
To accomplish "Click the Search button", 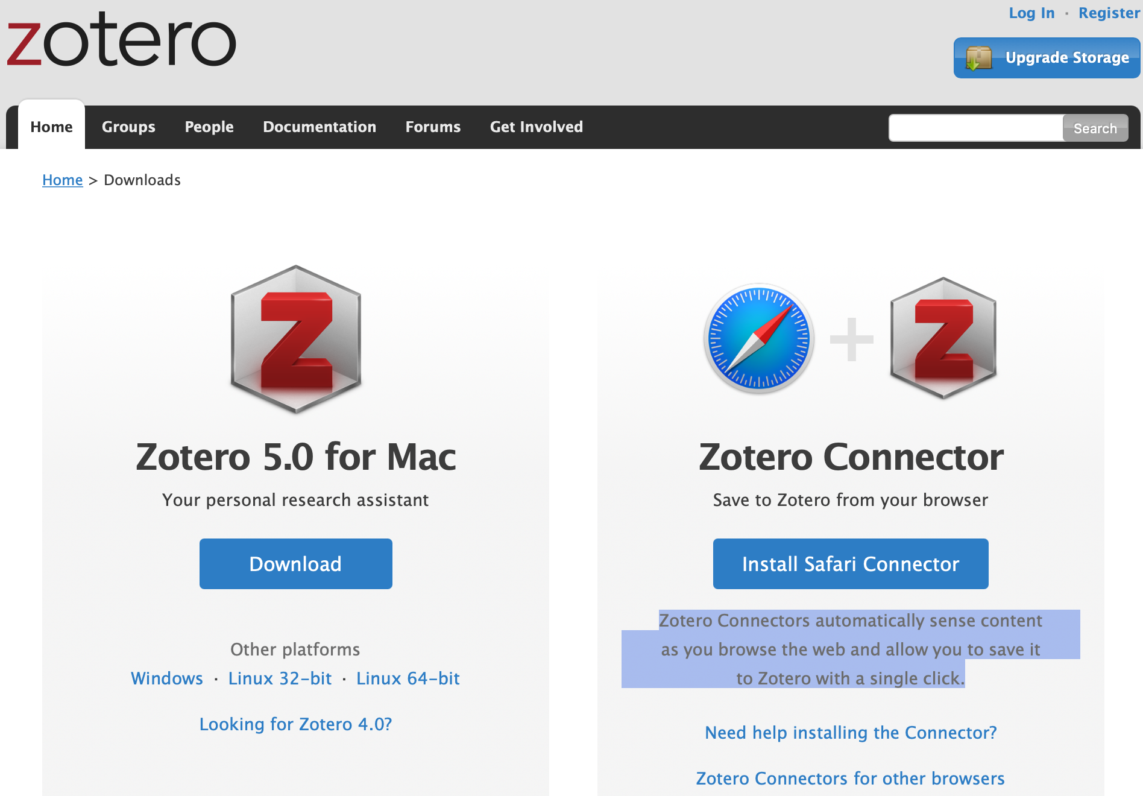I will click(x=1095, y=128).
